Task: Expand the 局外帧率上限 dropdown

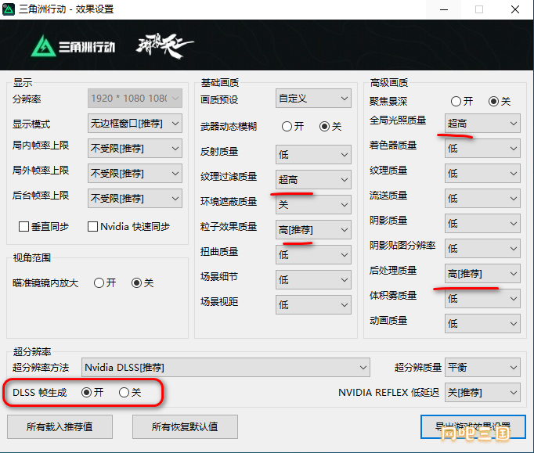Action: point(135,174)
